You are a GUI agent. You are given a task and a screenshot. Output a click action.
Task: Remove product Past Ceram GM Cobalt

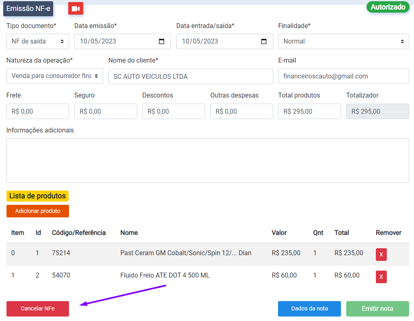click(x=381, y=254)
